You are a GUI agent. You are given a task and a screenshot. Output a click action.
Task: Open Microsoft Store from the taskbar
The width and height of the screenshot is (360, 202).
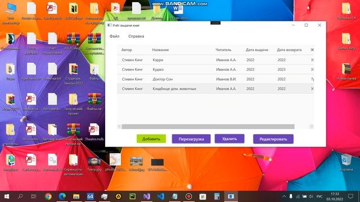pos(202,196)
